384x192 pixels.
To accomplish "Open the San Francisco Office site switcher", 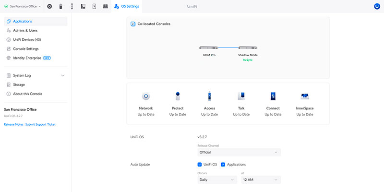I will 23,6.
